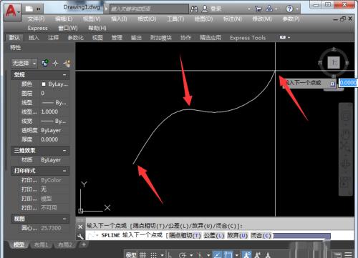Click the quick select icon
The height and width of the screenshot is (258, 358).
67,63
